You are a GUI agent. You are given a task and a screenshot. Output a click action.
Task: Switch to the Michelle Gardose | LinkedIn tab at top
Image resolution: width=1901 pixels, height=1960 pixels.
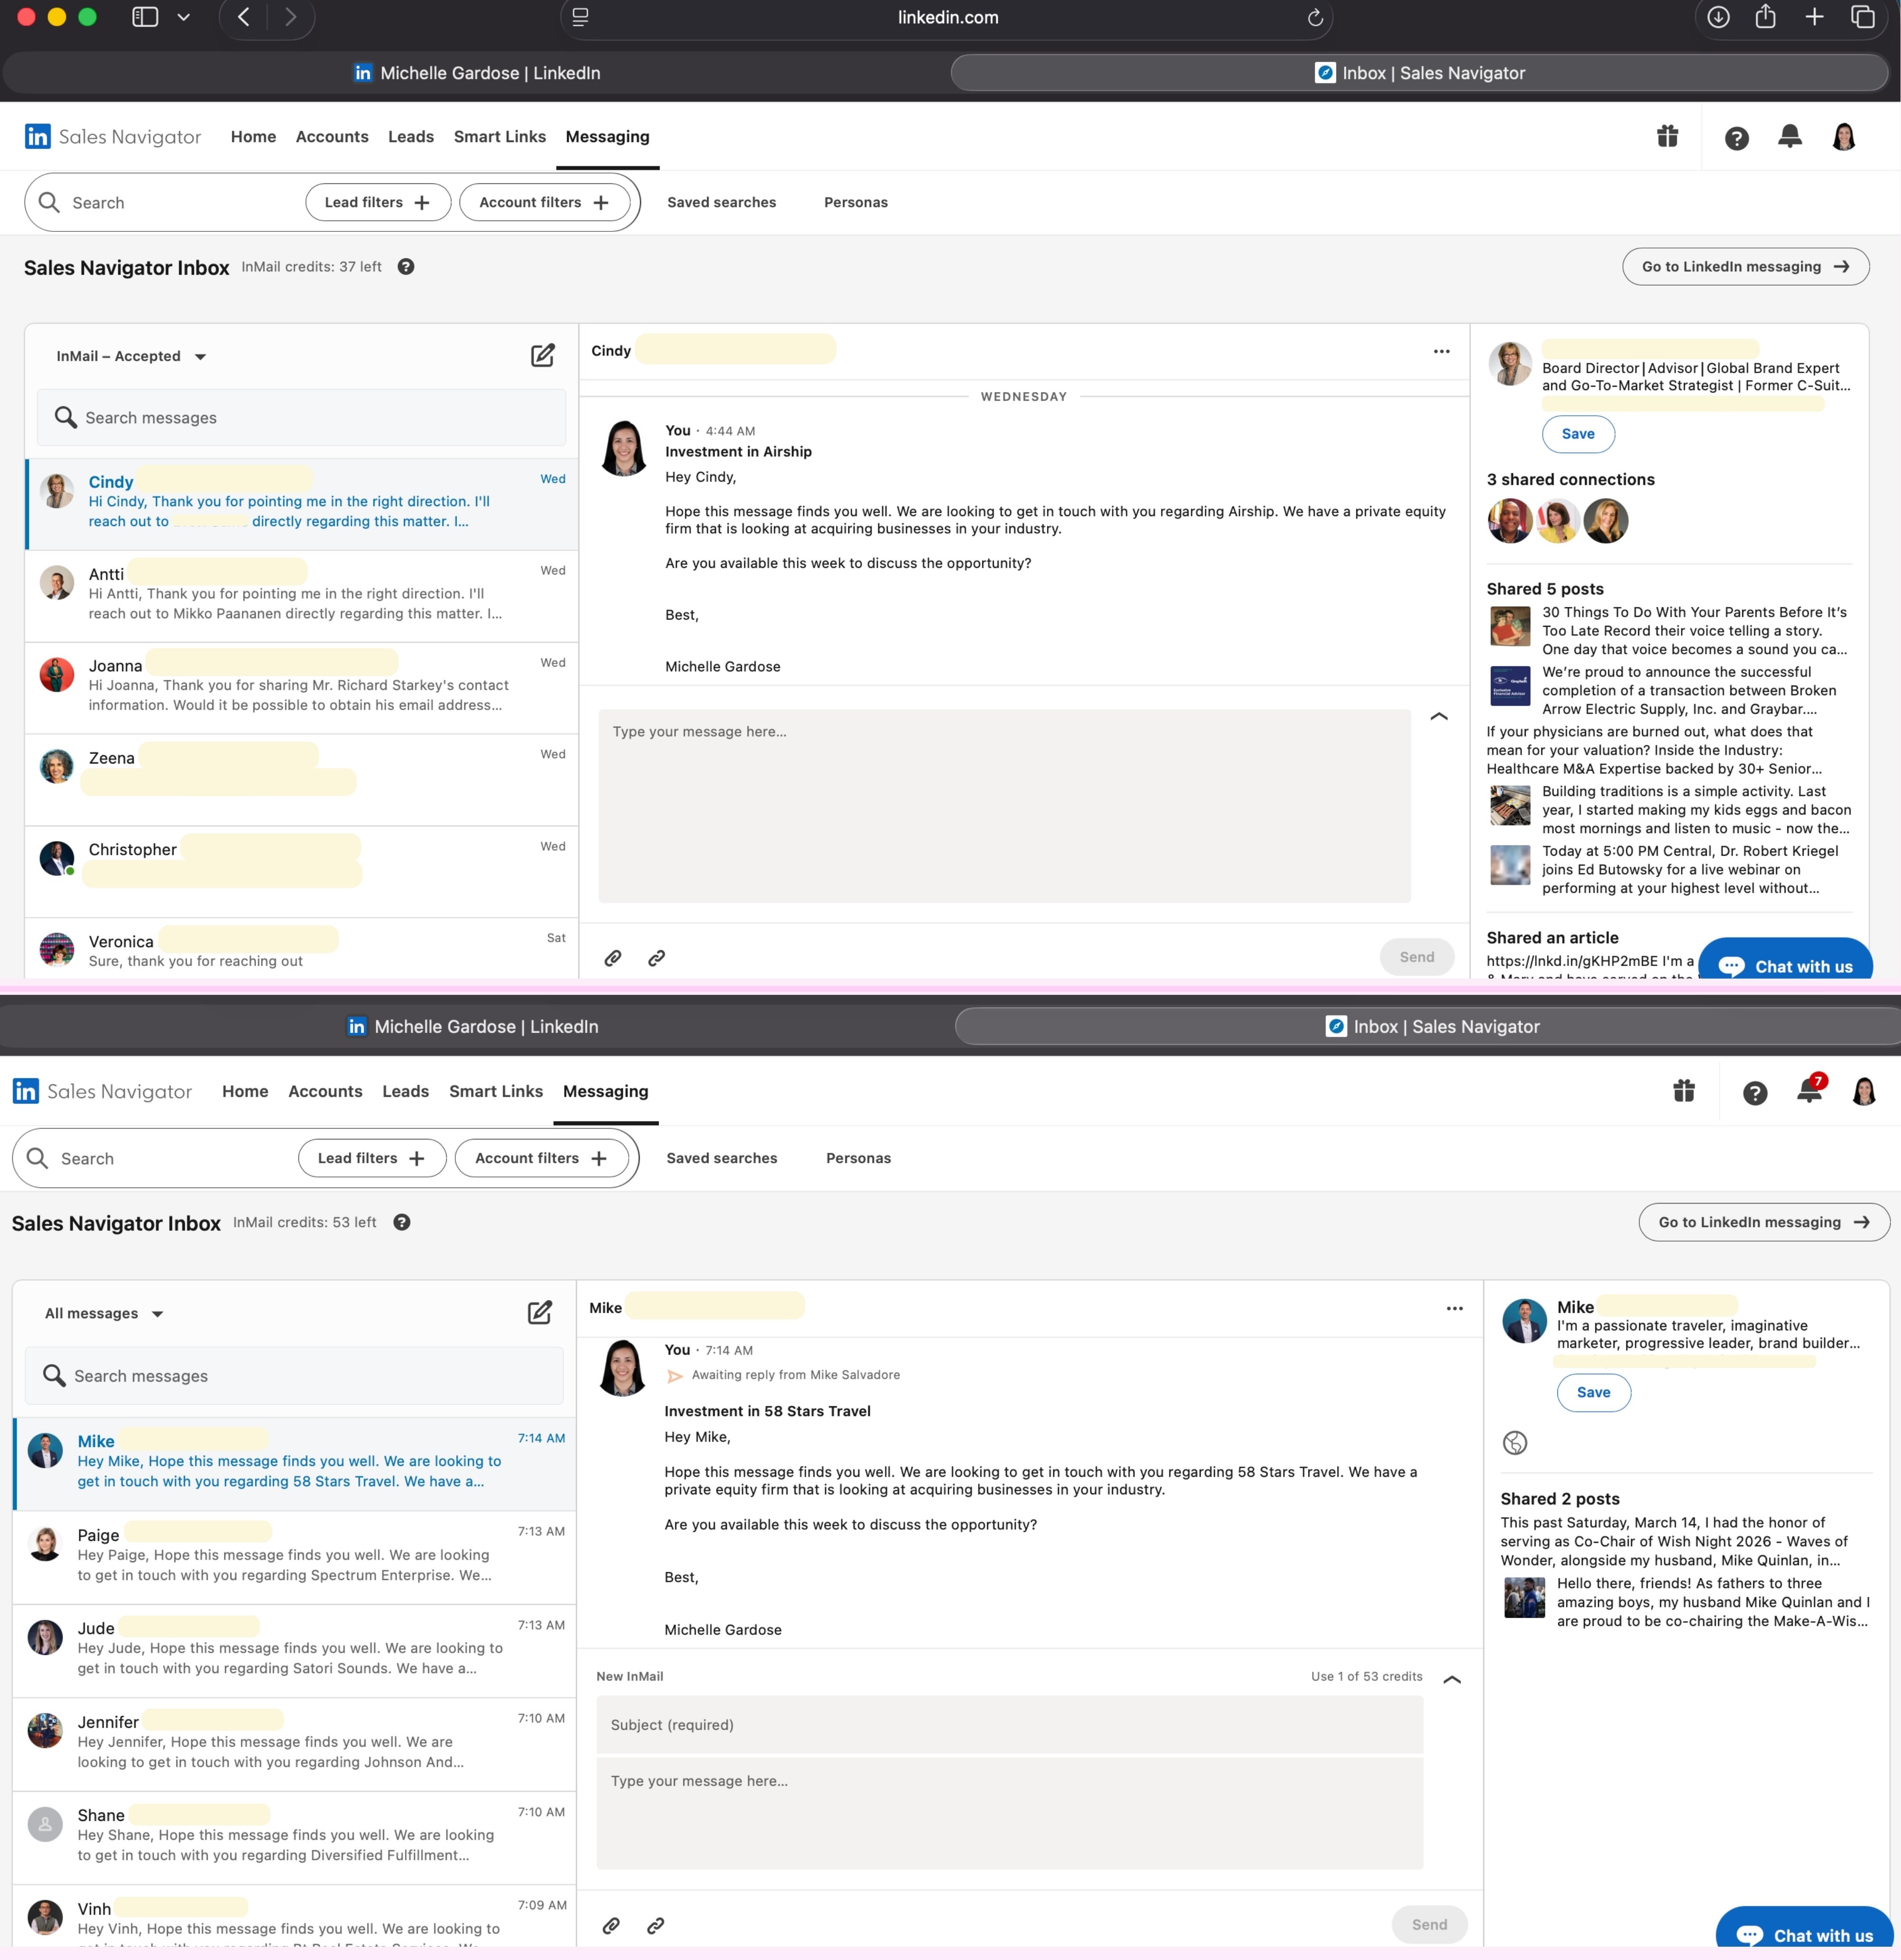click(477, 73)
